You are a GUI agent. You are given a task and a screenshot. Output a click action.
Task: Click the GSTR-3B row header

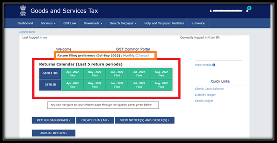[x=50, y=85]
